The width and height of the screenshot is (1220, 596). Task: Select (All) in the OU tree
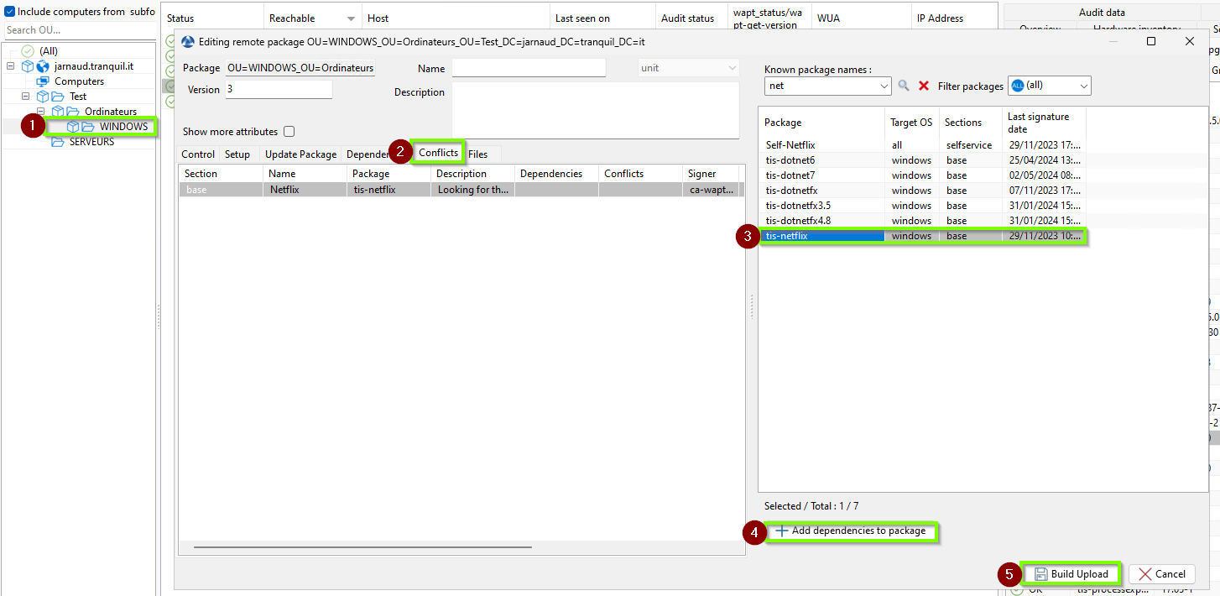coord(49,51)
